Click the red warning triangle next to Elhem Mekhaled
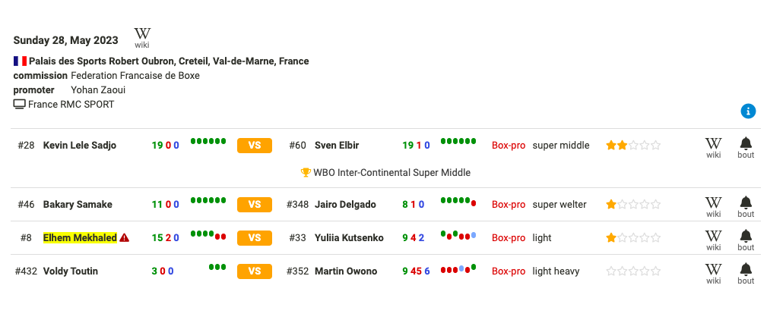This screenshot has height=320, width=767. pos(124,238)
